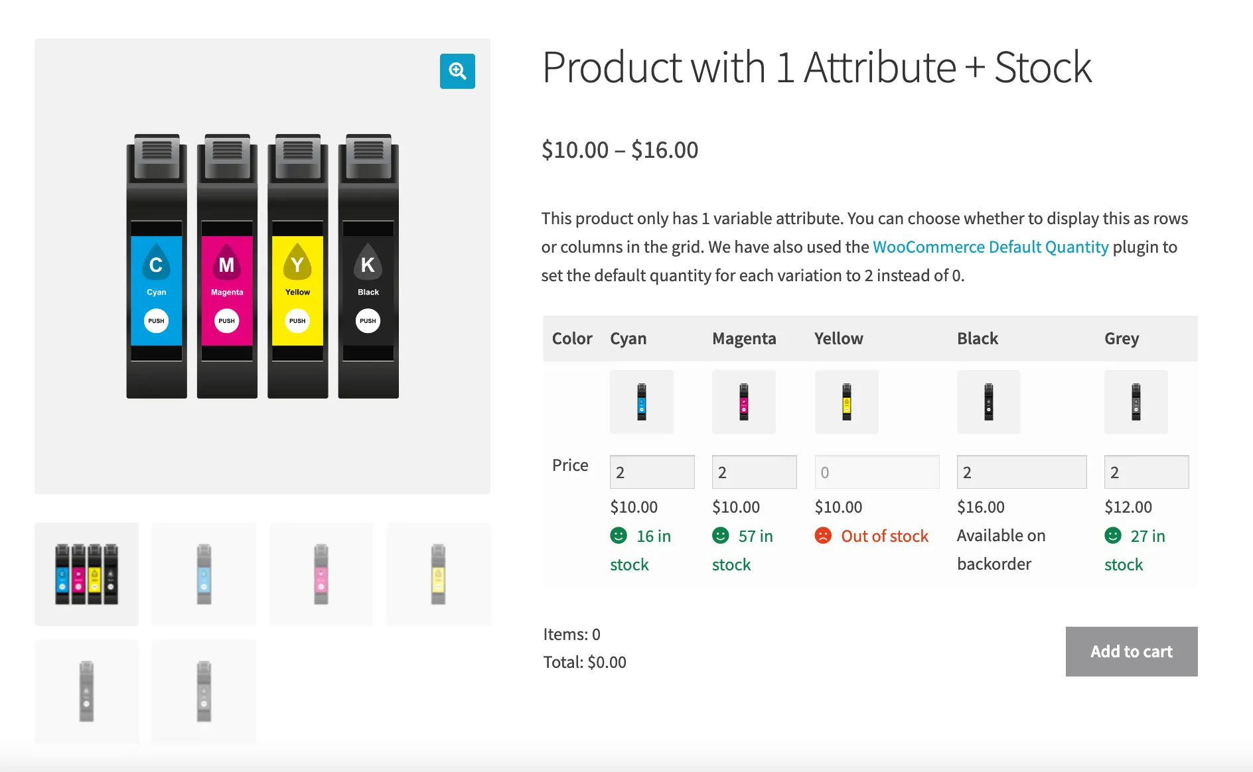This screenshot has height=772, width=1253.
Task: Focus the Cyan quantity input field
Action: pyautogui.click(x=652, y=472)
